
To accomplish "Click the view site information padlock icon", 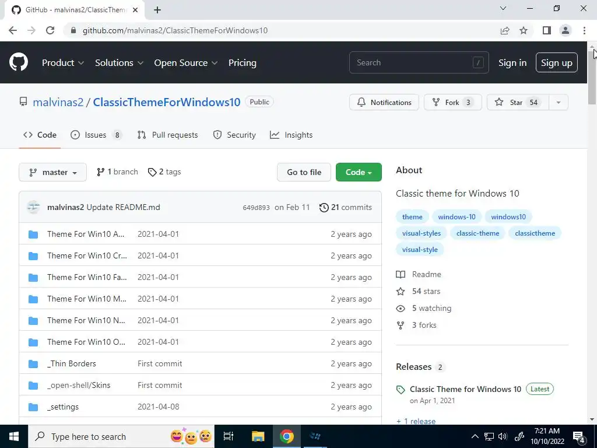I will 73,30.
